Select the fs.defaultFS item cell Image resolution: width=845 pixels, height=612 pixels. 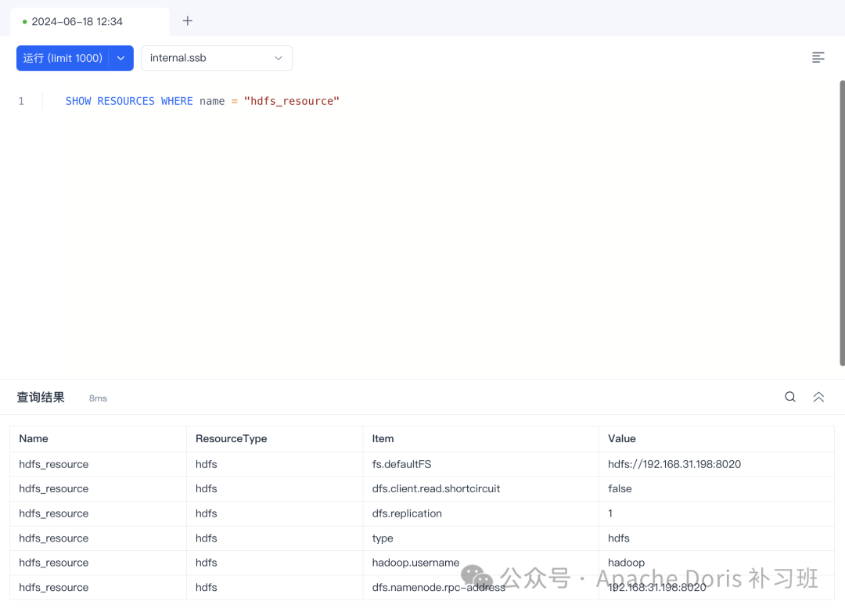[480, 464]
